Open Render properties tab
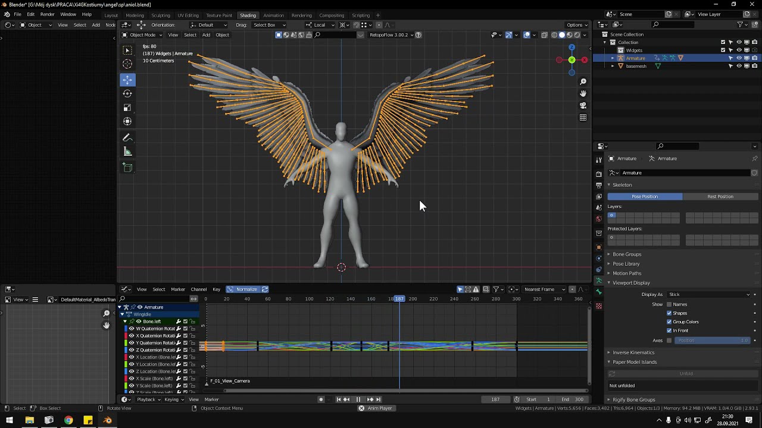 click(599, 174)
